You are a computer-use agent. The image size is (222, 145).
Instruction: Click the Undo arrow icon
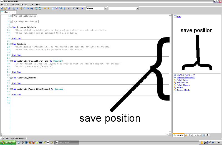24,8
